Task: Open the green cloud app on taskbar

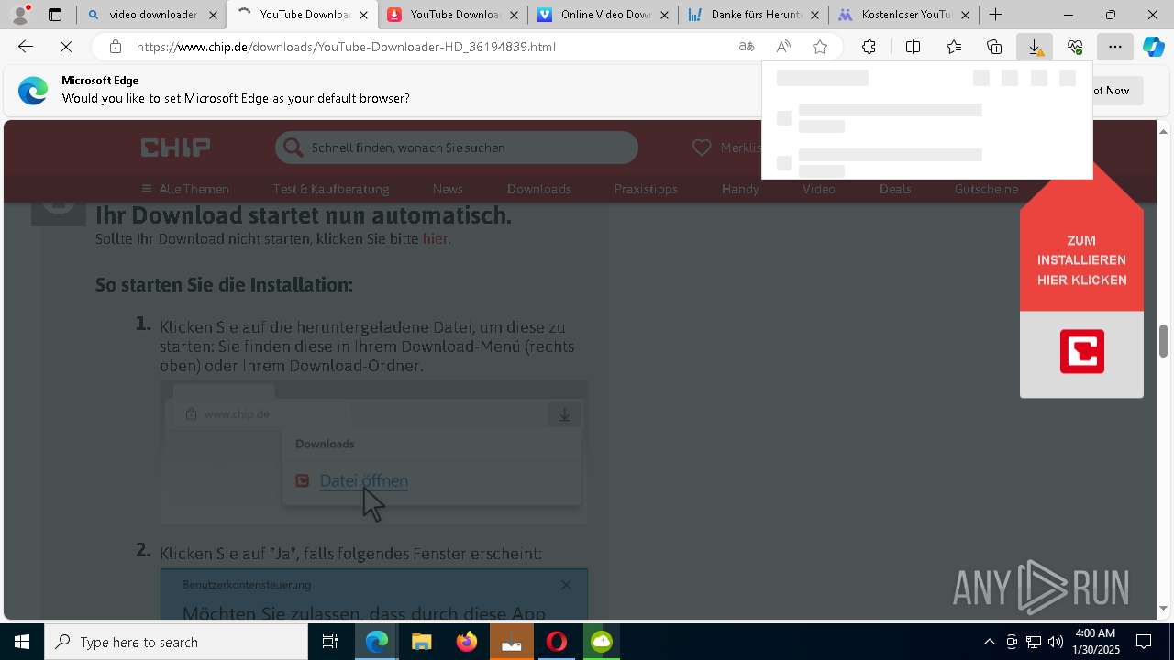Action: tap(602, 642)
